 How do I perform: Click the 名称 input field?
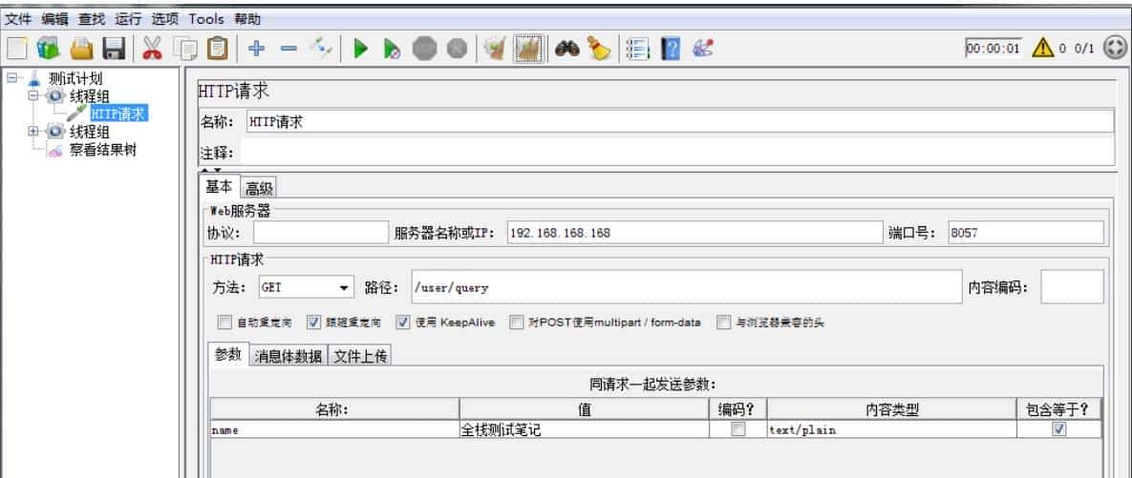679,122
